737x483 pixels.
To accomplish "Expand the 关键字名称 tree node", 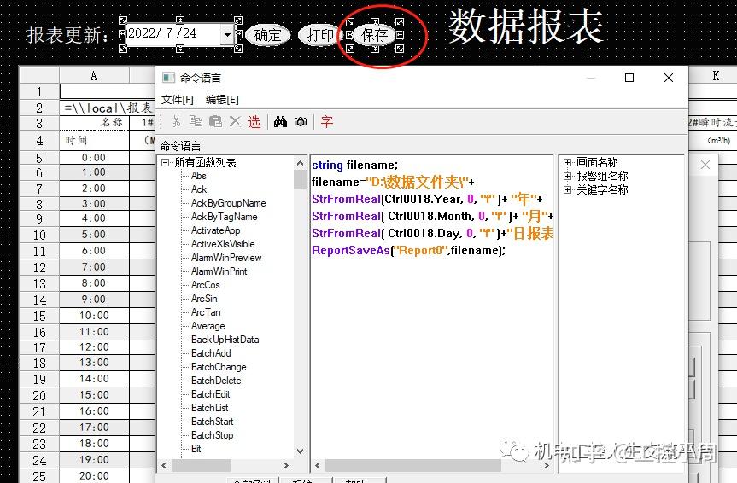I will [x=567, y=189].
